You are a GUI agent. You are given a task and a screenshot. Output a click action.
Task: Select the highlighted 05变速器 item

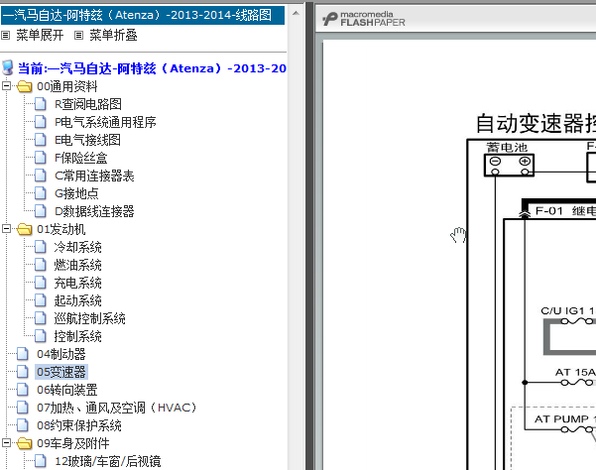coord(61,372)
